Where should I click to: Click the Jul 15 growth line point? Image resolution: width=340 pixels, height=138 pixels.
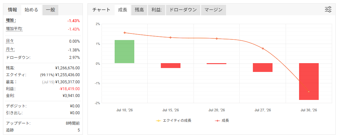pos(170,37)
